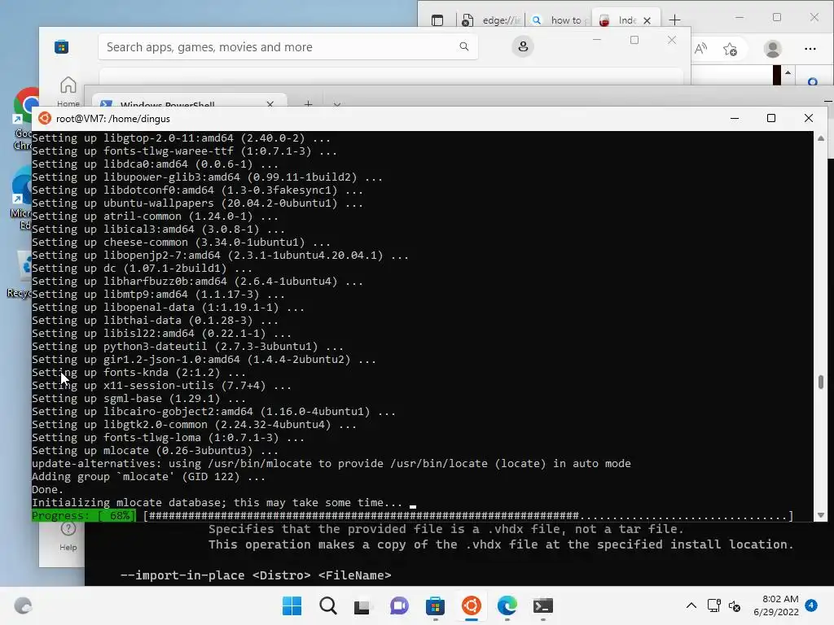The height and width of the screenshot is (625, 834).
Task: Switch to 'how to' tab in Edge
Action: (560, 20)
